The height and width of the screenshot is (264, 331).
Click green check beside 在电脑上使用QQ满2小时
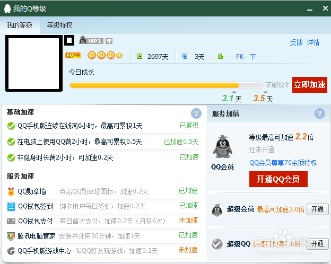pos(11,142)
